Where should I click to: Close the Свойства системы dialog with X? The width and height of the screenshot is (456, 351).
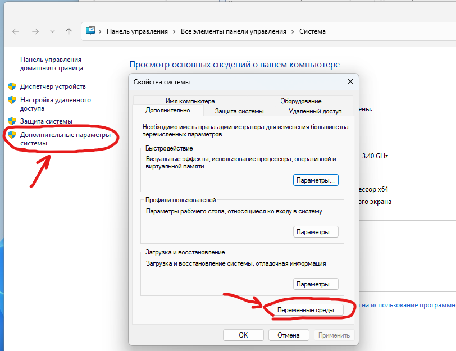tap(350, 81)
